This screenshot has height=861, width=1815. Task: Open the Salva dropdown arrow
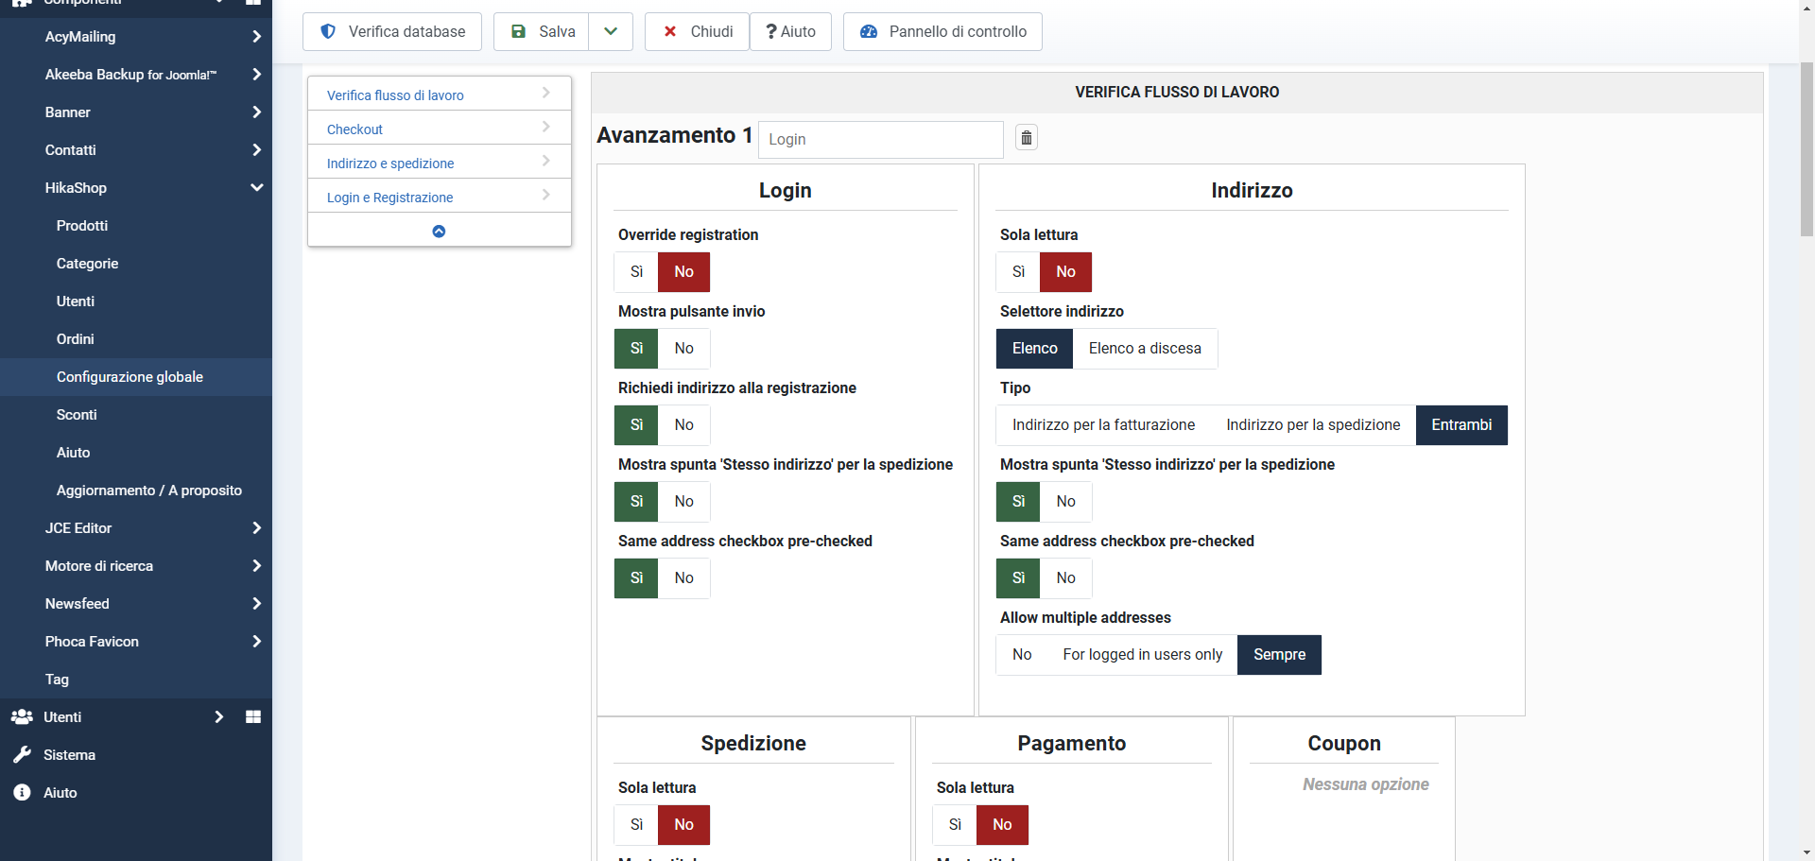click(x=611, y=31)
